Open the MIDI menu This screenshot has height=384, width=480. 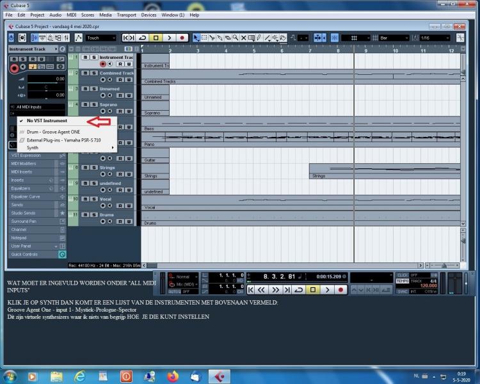click(x=71, y=15)
